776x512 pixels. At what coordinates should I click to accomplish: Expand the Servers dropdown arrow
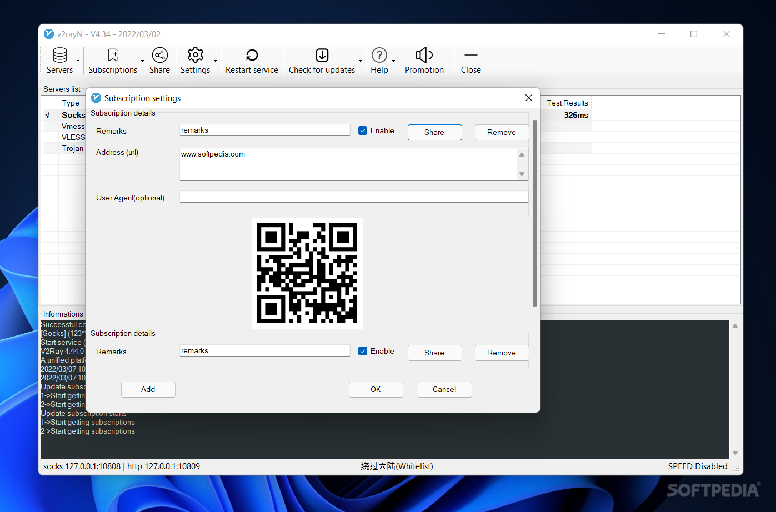click(x=78, y=61)
